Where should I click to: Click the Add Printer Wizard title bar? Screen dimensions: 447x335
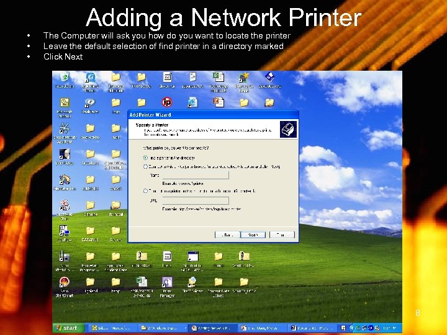(213, 115)
